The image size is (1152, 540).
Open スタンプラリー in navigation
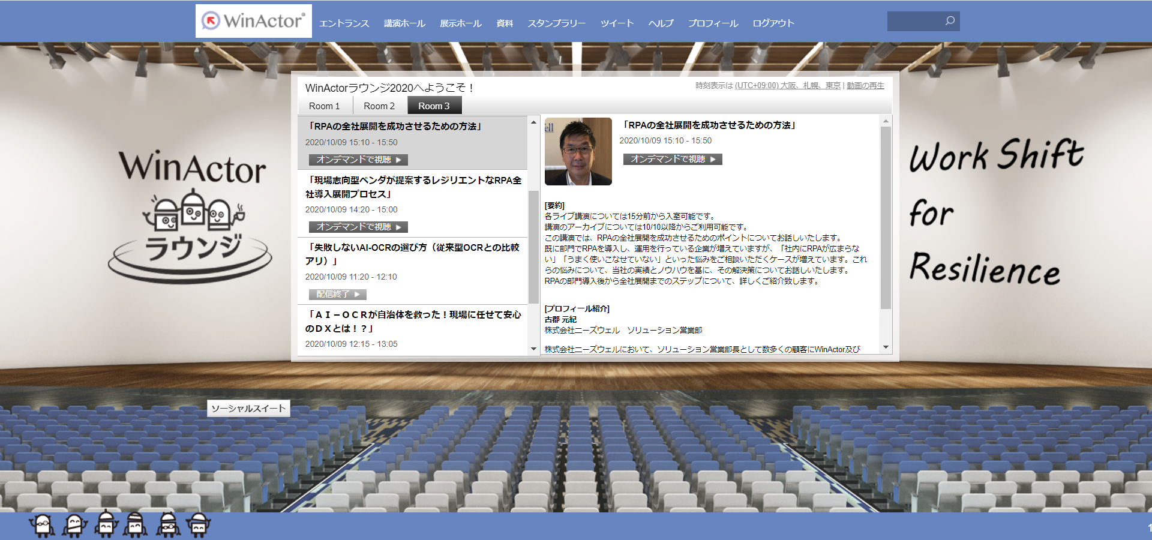557,23
